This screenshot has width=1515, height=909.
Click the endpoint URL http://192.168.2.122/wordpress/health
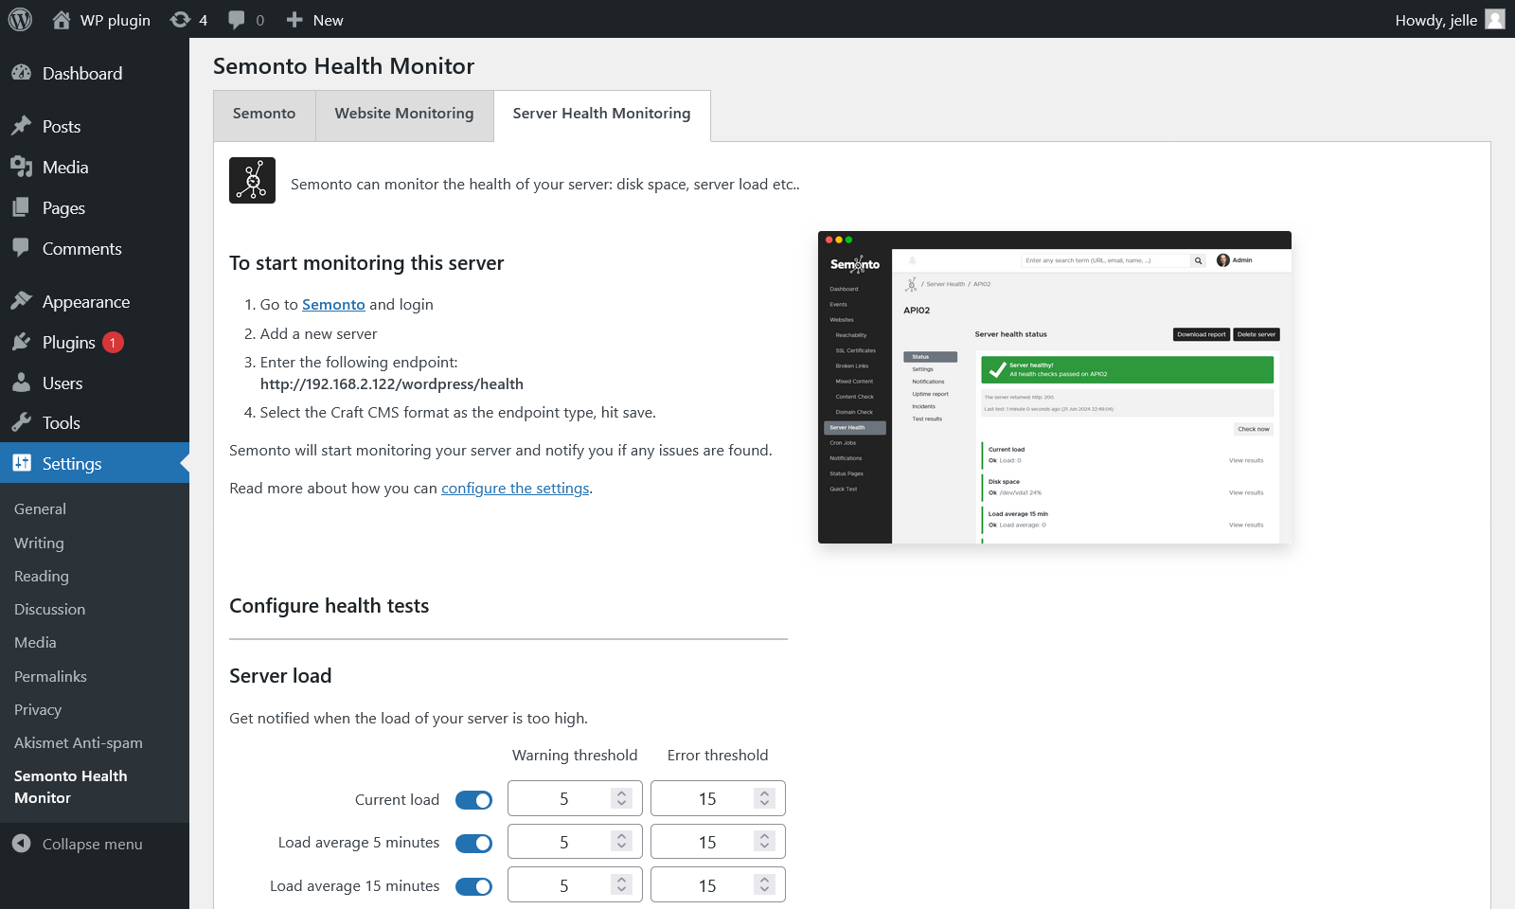tap(392, 383)
